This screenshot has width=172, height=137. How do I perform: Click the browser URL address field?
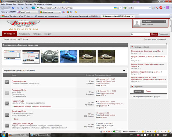point(77,8)
